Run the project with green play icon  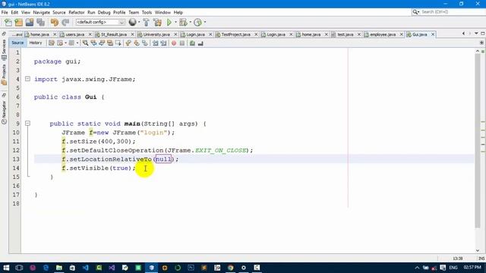coord(169,22)
